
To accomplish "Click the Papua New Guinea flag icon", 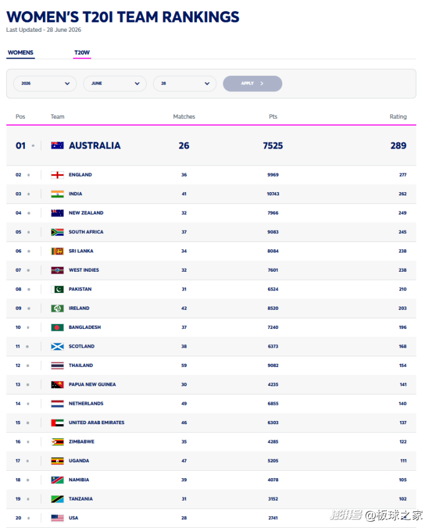I will point(57,384).
